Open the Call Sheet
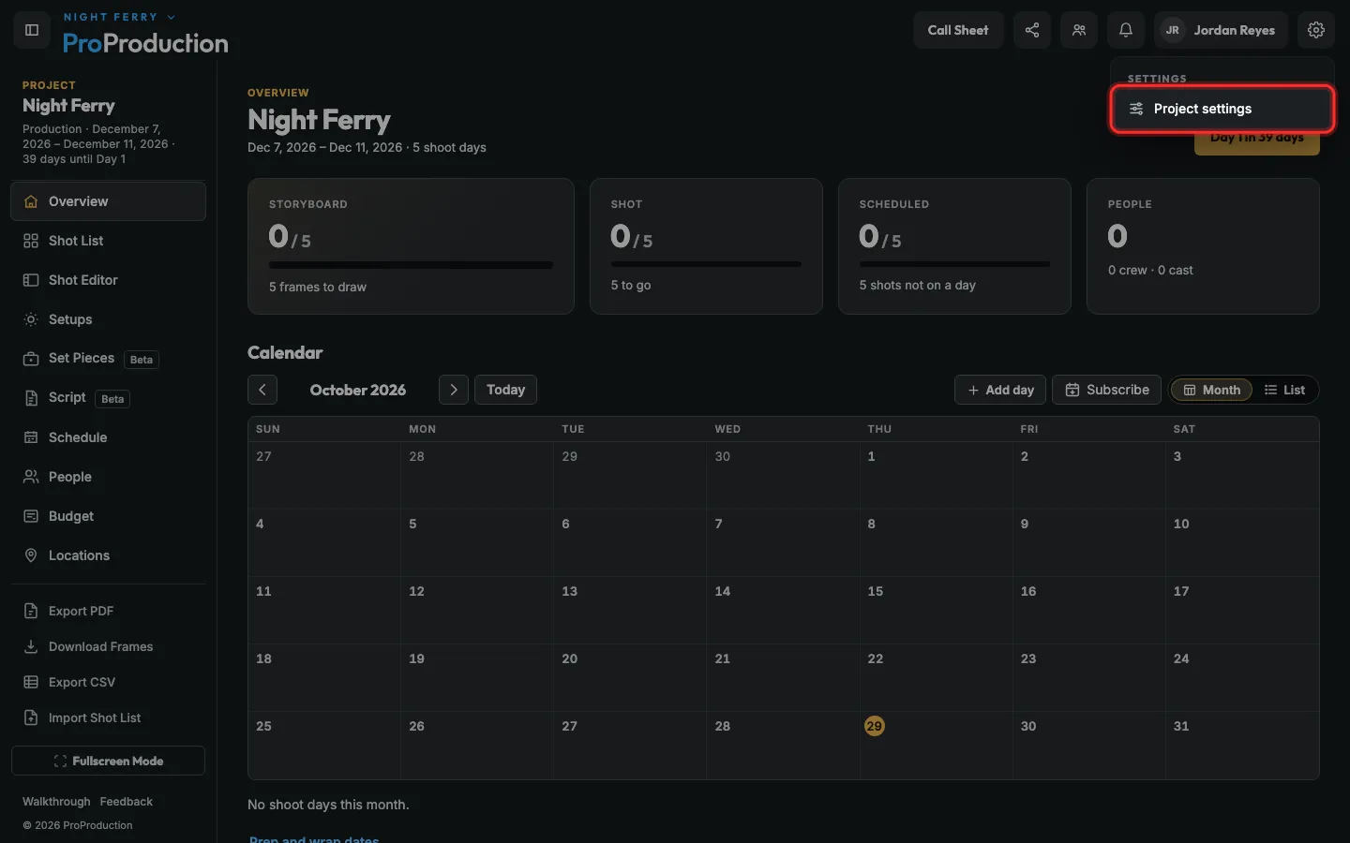 pos(958,30)
